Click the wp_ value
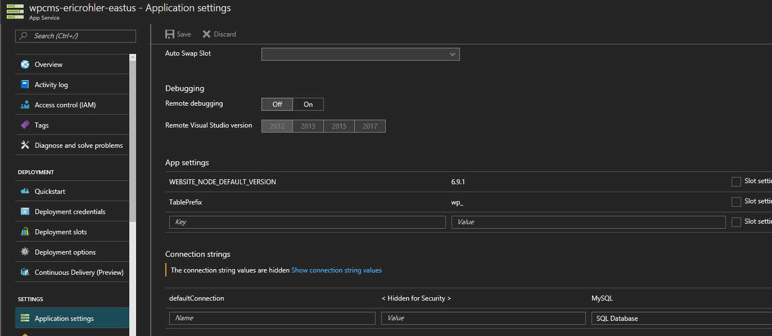772x336 pixels. tap(457, 202)
